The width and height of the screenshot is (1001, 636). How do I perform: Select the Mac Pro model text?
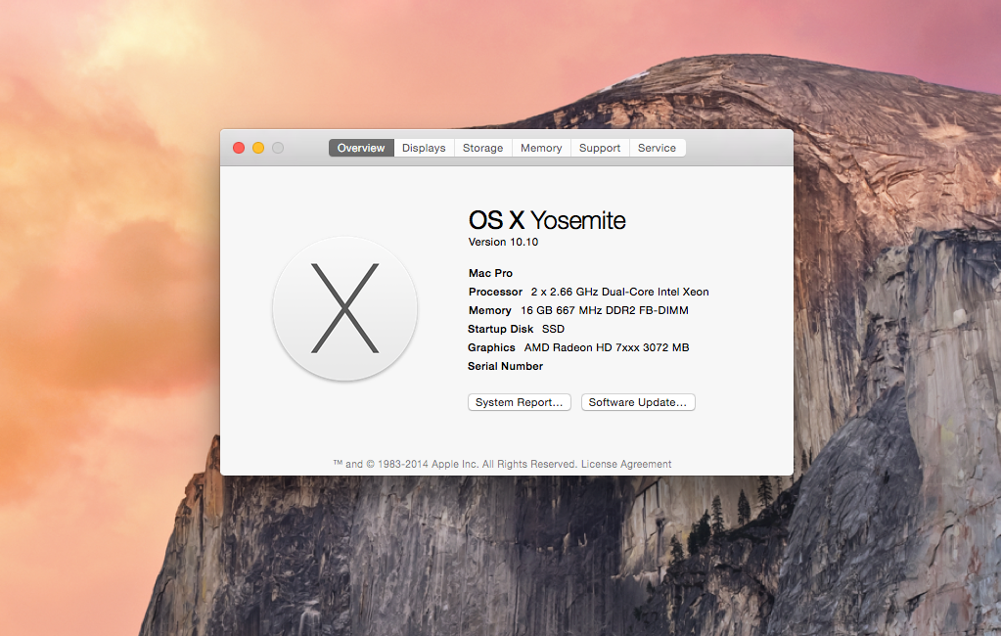(x=490, y=273)
